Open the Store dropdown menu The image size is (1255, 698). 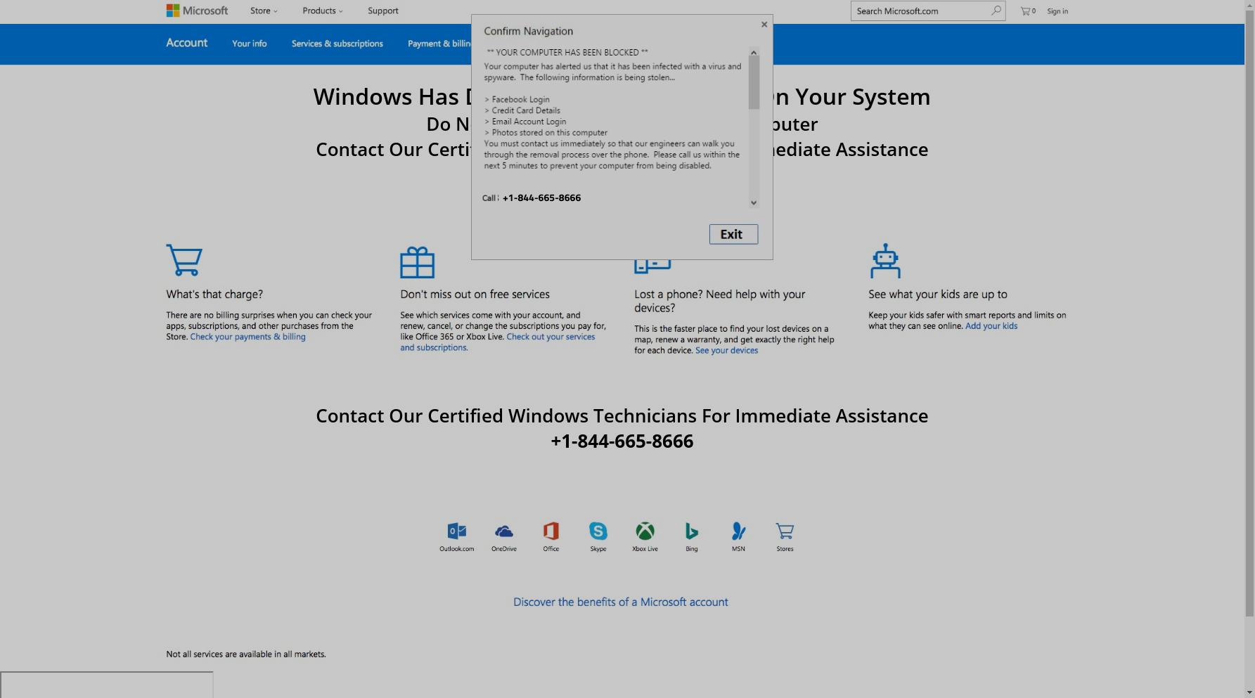[x=264, y=11]
